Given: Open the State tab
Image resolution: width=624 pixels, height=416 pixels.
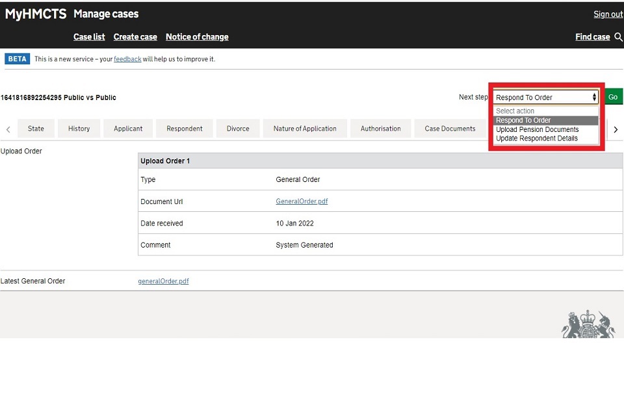Looking at the screenshot, I should 36,129.
